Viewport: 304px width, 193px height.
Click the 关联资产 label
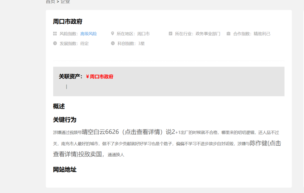click(x=71, y=76)
